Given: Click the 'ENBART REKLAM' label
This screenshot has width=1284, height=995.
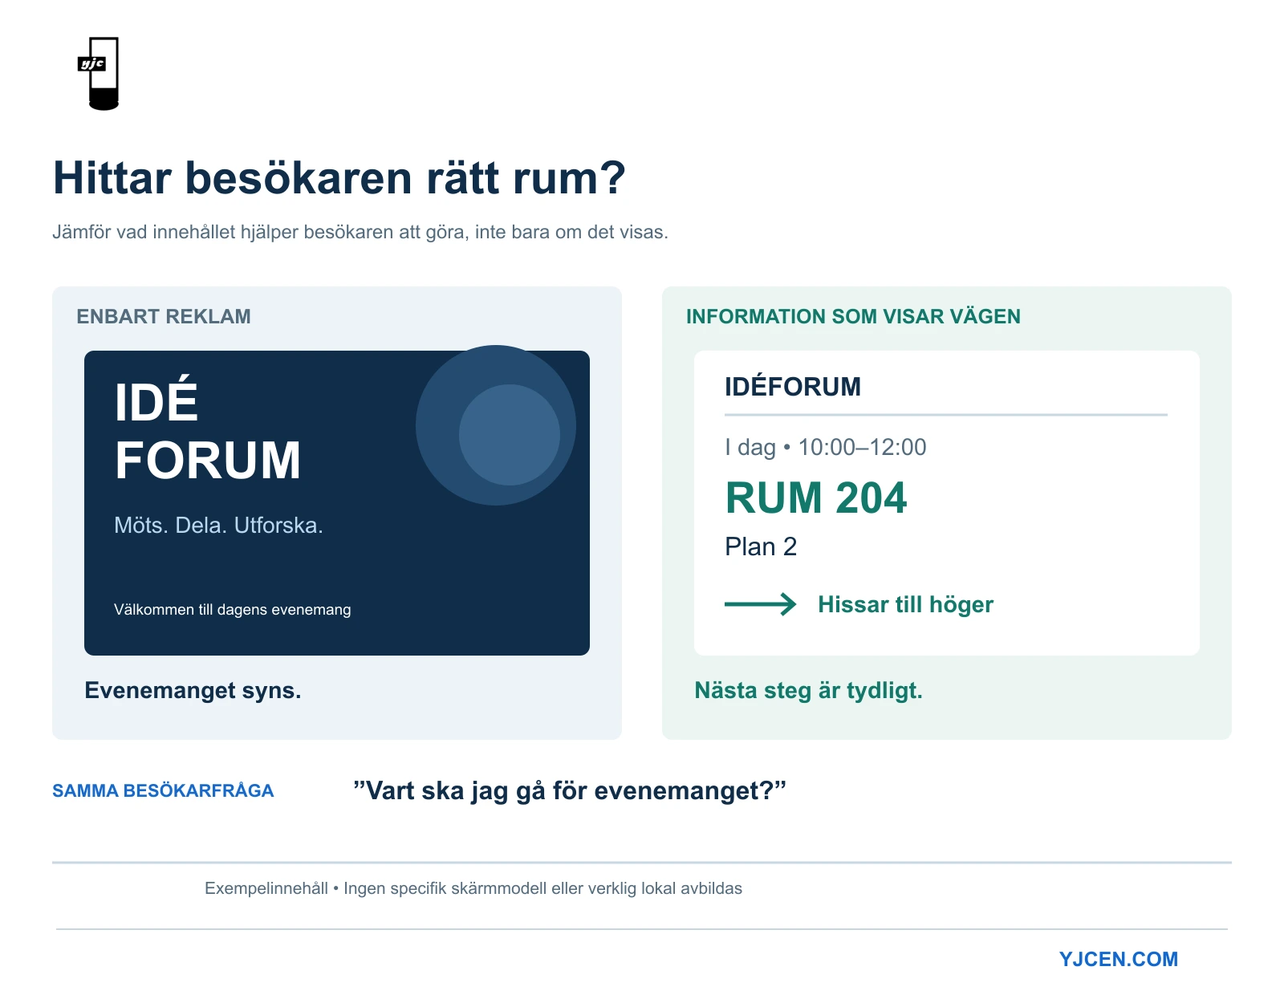Looking at the screenshot, I should (x=164, y=316).
